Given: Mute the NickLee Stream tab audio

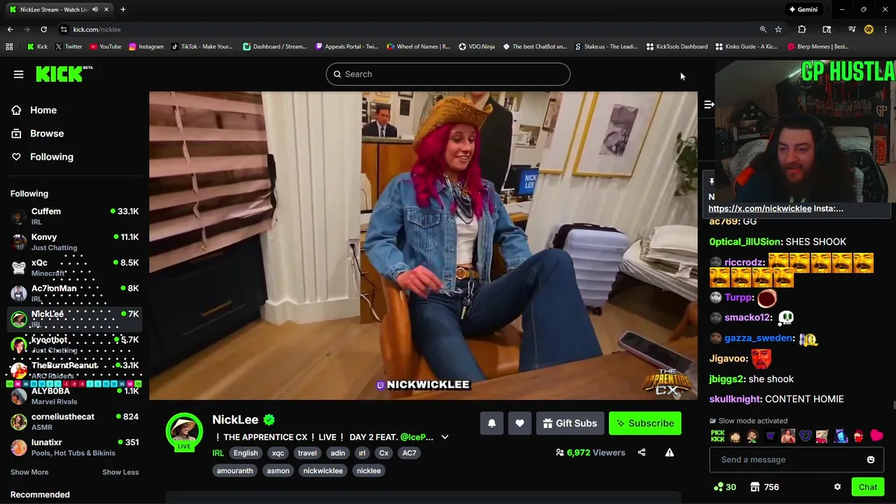Looking at the screenshot, I should [95, 10].
